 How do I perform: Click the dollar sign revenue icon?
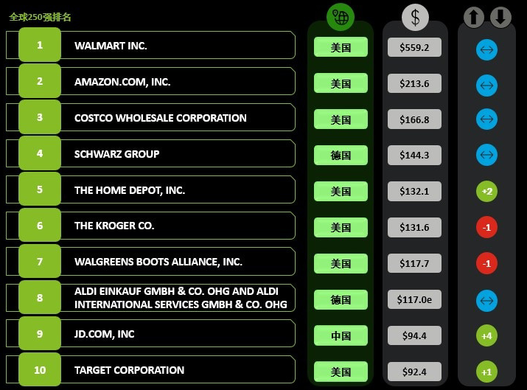point(415,17)
